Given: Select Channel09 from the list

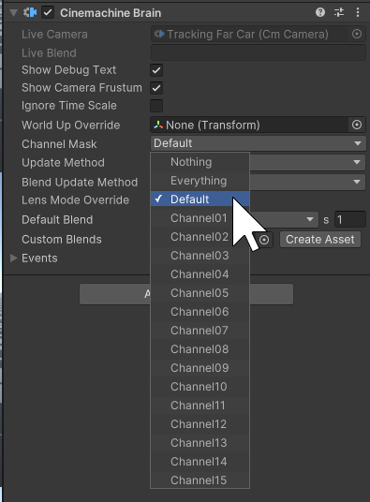Looking at the screenshot, I should click(200, 367).
